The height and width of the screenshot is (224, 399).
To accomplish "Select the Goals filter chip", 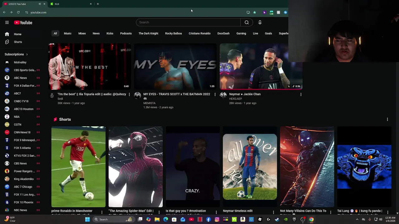I will [268, 33].
